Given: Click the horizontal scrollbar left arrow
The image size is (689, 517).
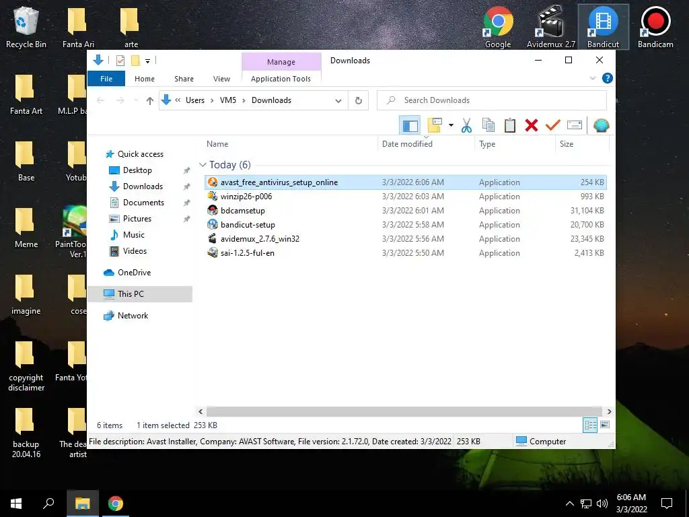Looking at the screenshot, I should [201, 411].
